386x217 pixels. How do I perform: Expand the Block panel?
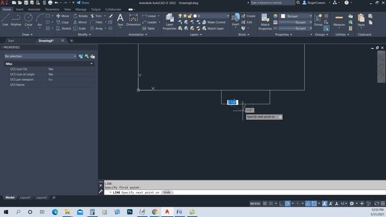click(244, 34)
